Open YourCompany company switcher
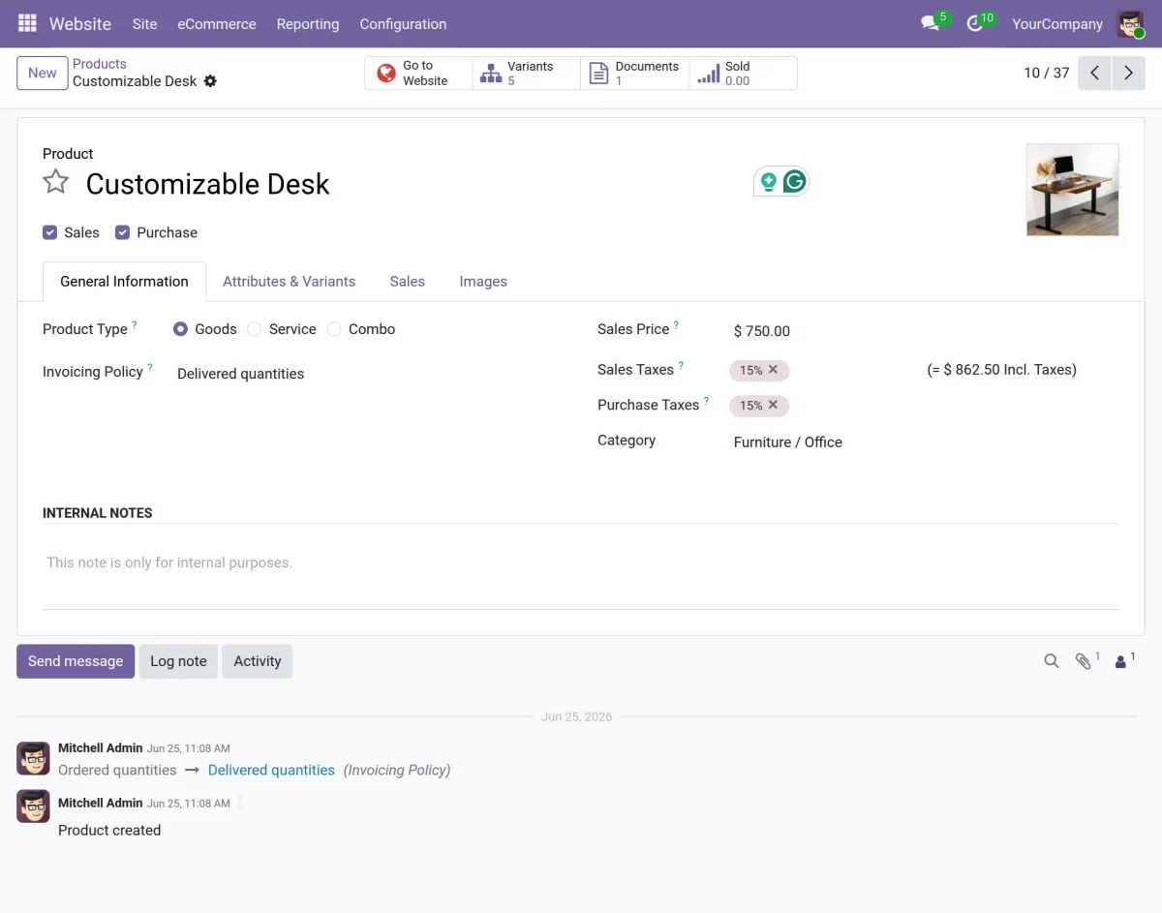1162x913 pixels. point(1057,24)
